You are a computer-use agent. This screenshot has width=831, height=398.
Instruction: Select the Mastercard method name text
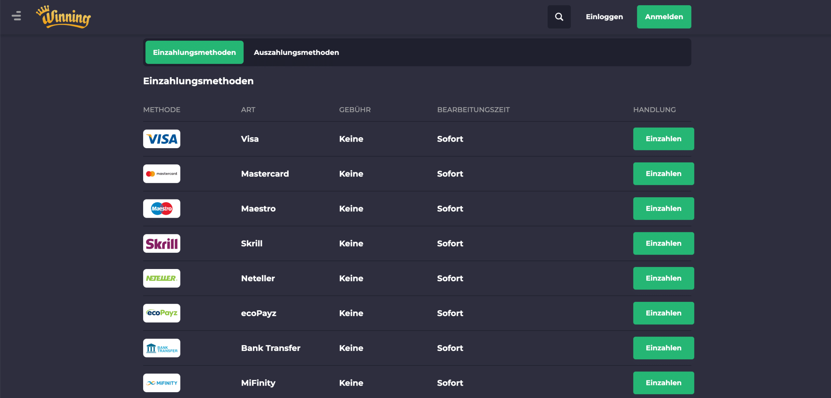[x=265, y=174]
